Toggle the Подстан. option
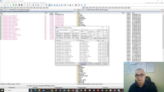Image resolution: width=164 pixels, height=92 pixels. click(91, 35)
